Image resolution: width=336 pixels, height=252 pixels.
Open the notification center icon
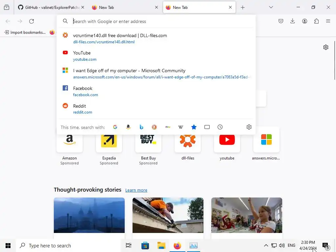tap(326, 245)
